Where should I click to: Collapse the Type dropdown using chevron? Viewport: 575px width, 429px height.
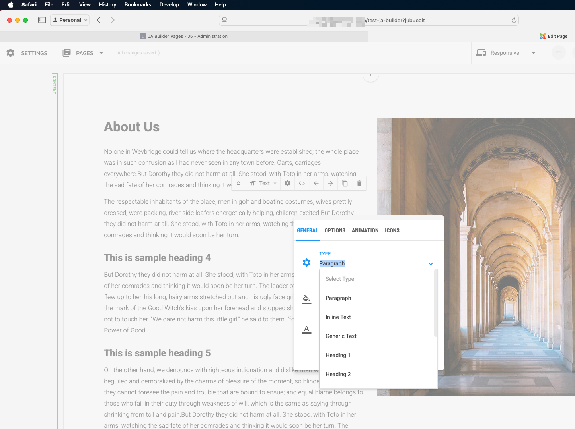(x=430, y=264)
